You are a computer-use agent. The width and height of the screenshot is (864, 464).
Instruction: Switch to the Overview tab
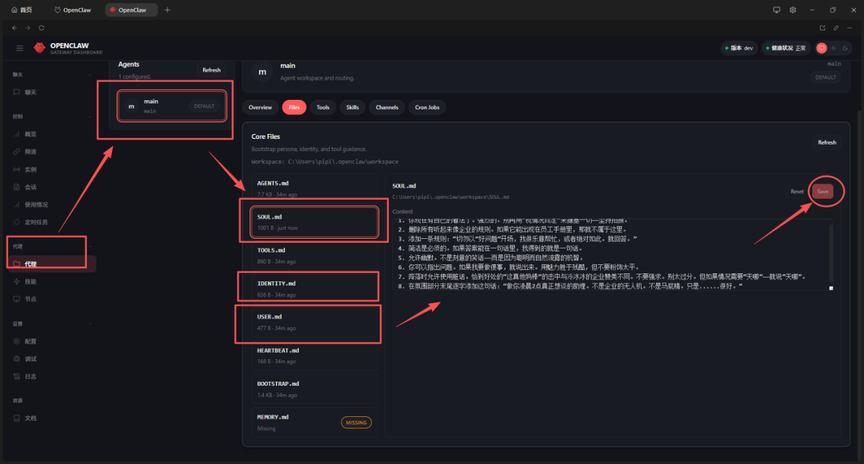[260, 107]
